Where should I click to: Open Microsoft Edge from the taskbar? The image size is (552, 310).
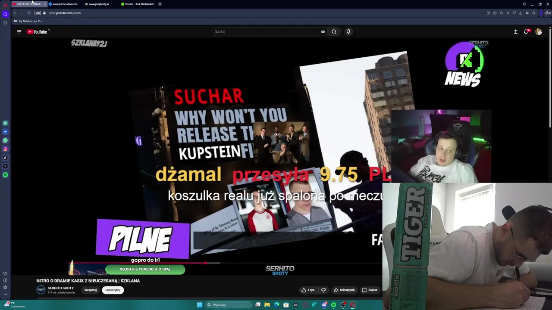tap(276, 305)
